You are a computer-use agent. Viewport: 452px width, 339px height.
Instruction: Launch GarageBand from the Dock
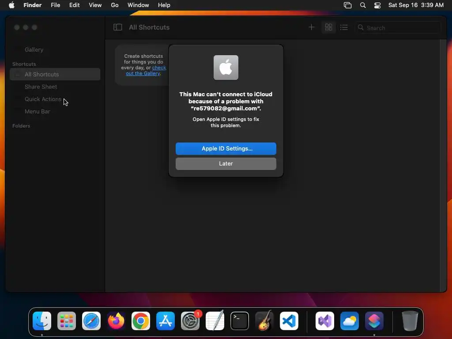(x=264, y=321)
